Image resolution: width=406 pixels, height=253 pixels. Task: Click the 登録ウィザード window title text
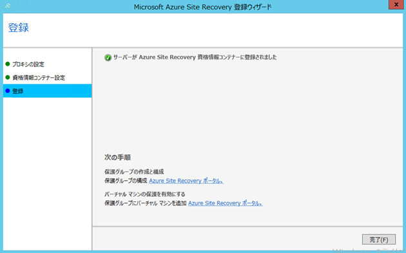(x=202, y=7)
